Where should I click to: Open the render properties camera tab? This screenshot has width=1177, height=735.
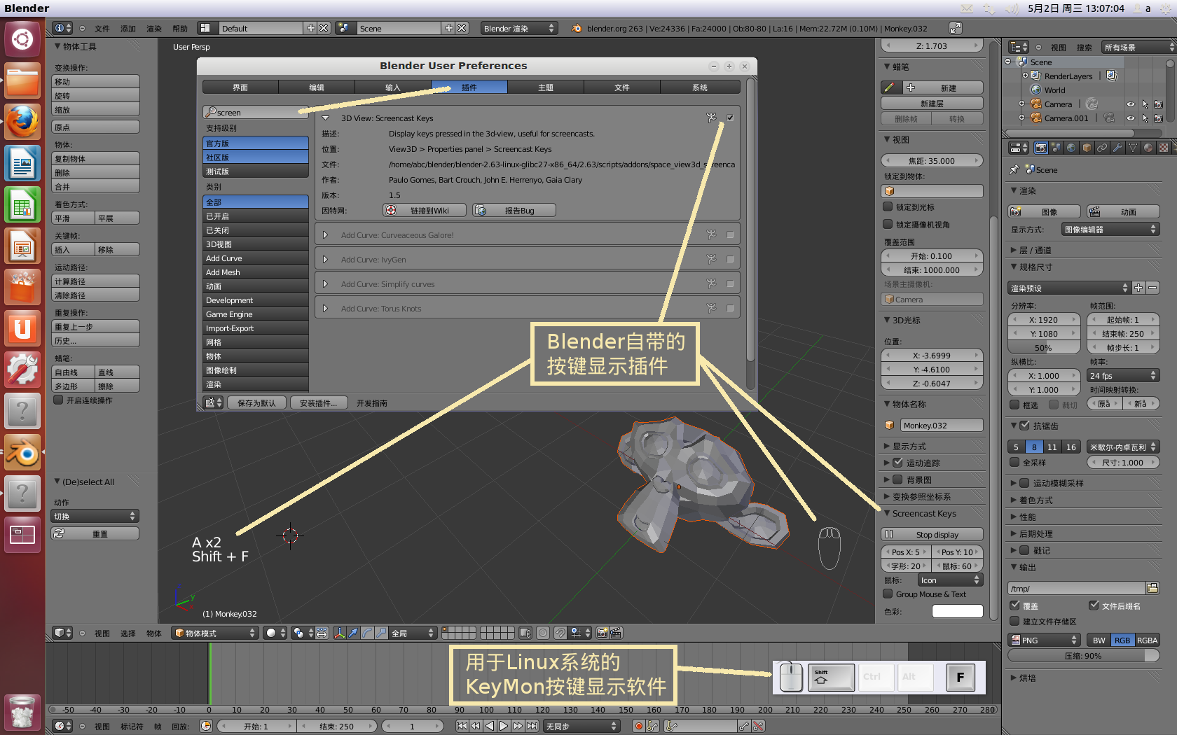point(1040,148)
